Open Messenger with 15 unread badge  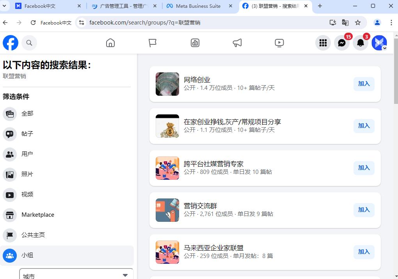click(x=342, y=43)
